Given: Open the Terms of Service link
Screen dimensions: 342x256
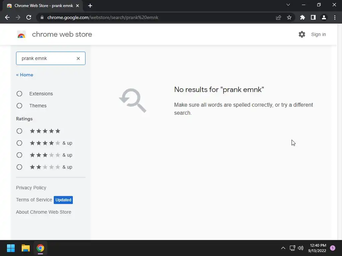Looking at the screenshot, I should pyautogui.click(x=34, y=200).
